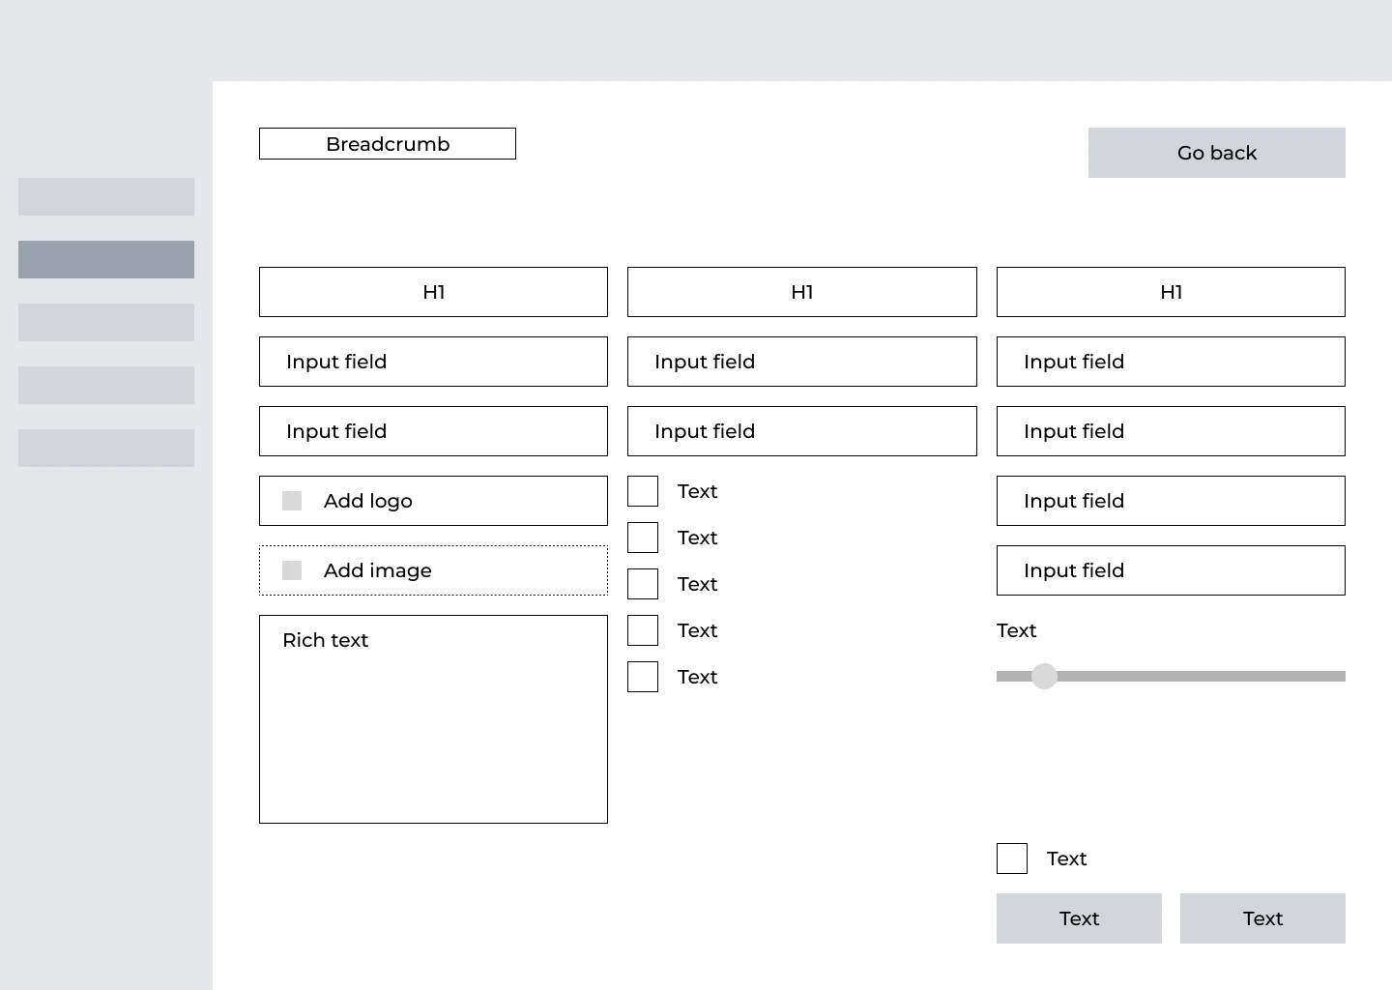Focus the second input field in the left column
Screen dimensions: 1392x990
click(x=433, y=431)
